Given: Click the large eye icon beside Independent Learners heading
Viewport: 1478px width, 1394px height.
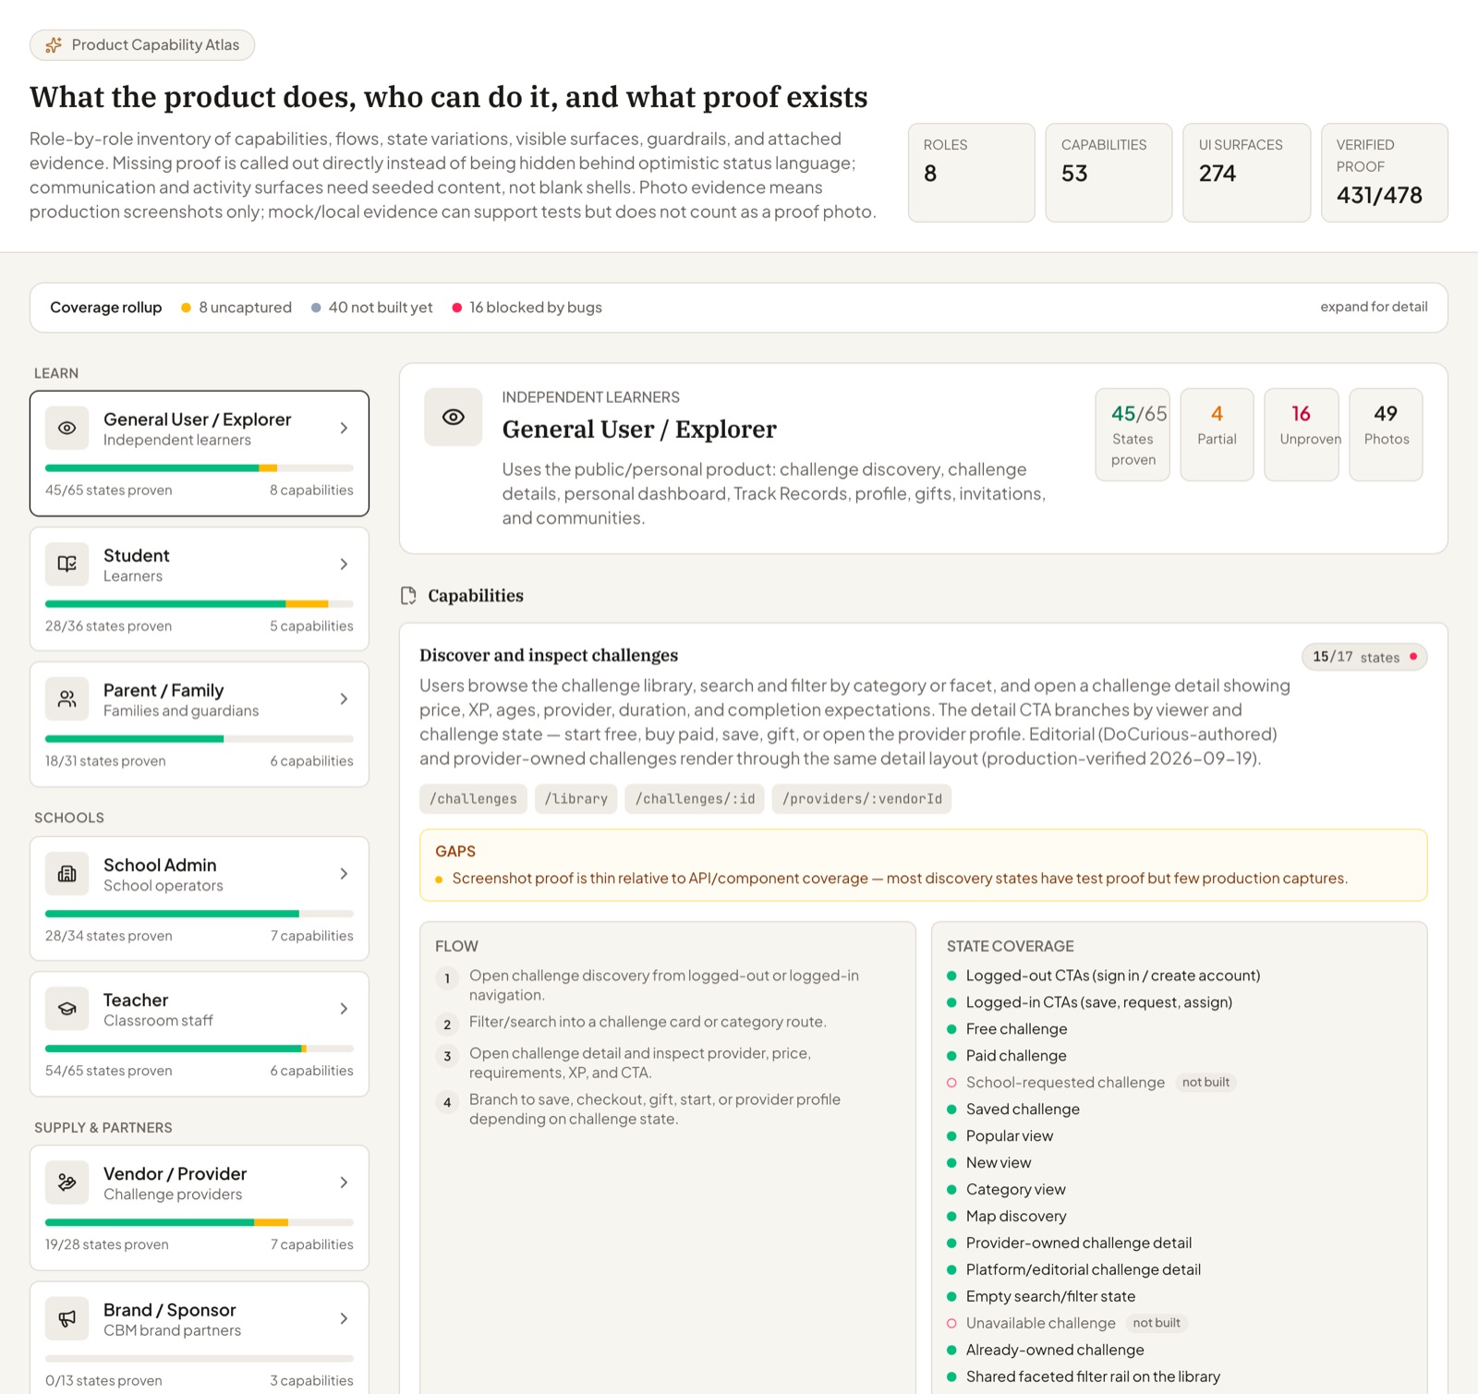Looking at the screenshot, I should pyautogui.click(x=453, y=417).
